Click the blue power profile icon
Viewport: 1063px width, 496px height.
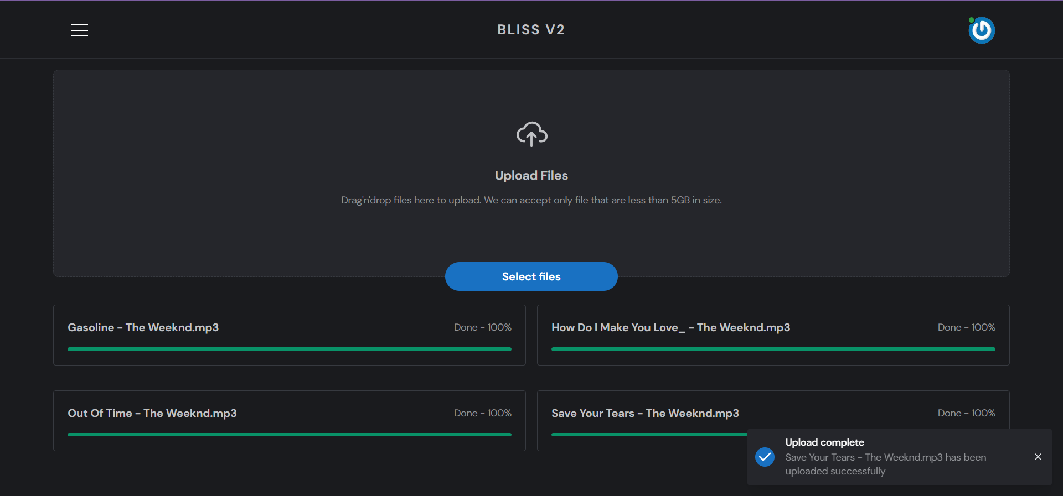coord(982,30)
